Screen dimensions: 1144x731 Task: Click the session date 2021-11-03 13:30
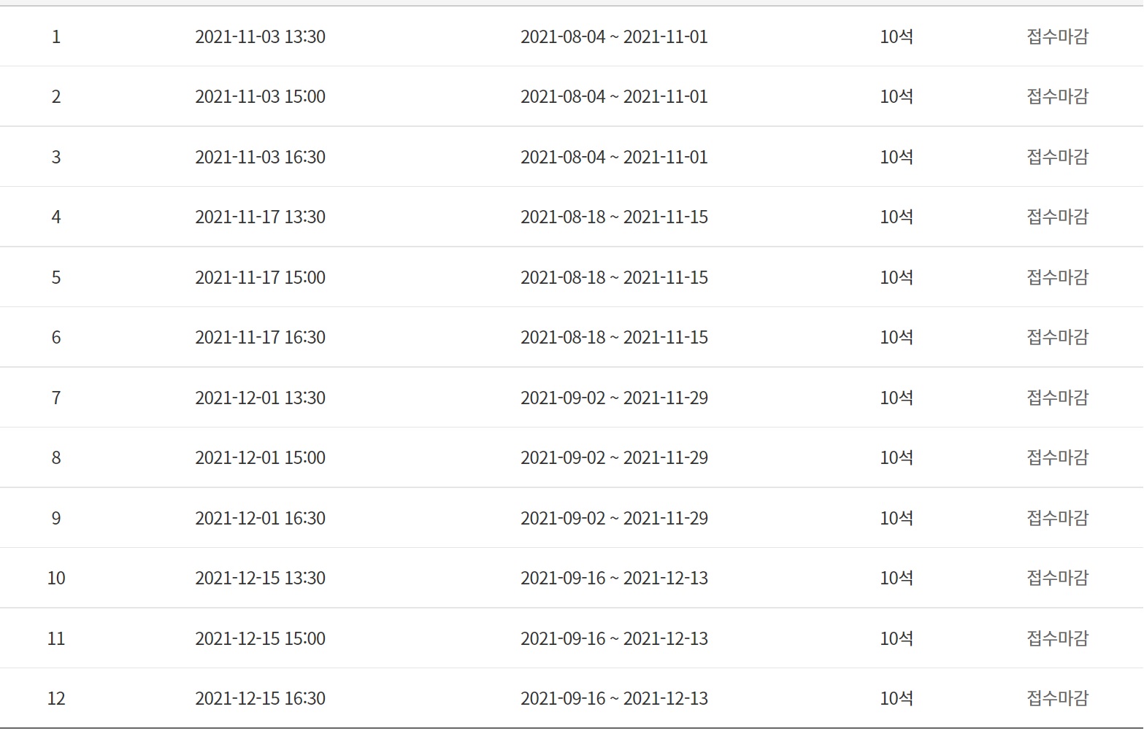click(x=260, y=36)
